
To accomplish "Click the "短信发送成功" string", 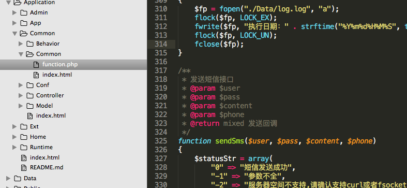I will coord(266,167).
